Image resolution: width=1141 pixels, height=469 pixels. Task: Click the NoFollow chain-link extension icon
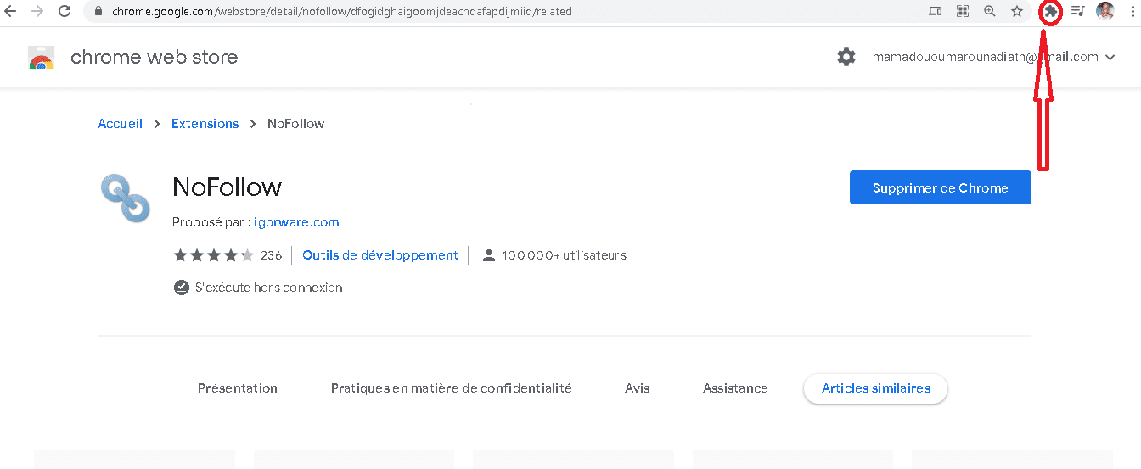pos(125,198)
